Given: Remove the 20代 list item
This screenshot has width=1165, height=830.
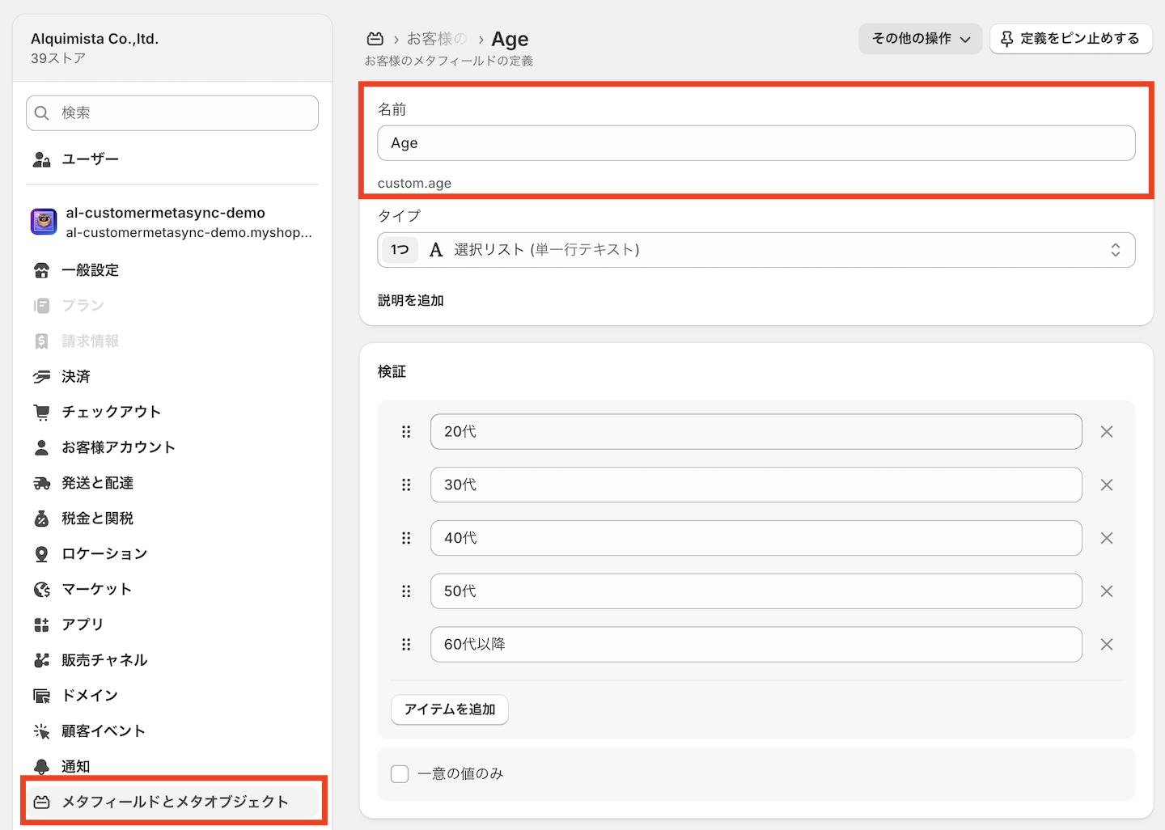Looking at the screenshot, I should [x=1107, y=432].
